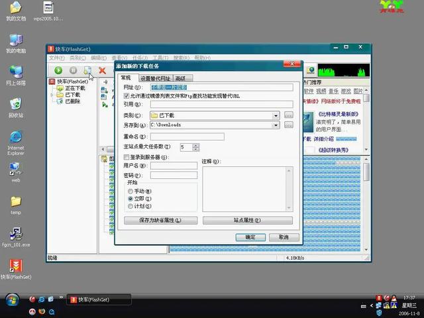Click the 保存为缺省属性 button

coord(160,220)
